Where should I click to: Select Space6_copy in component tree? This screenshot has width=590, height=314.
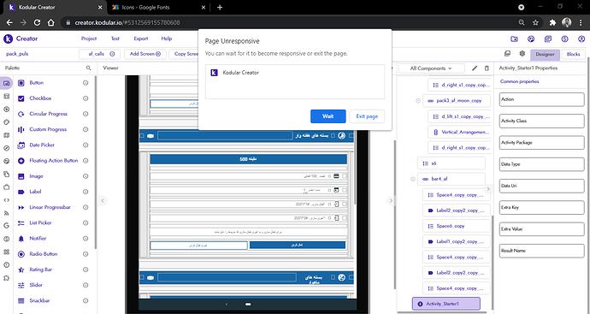(457, 226)
